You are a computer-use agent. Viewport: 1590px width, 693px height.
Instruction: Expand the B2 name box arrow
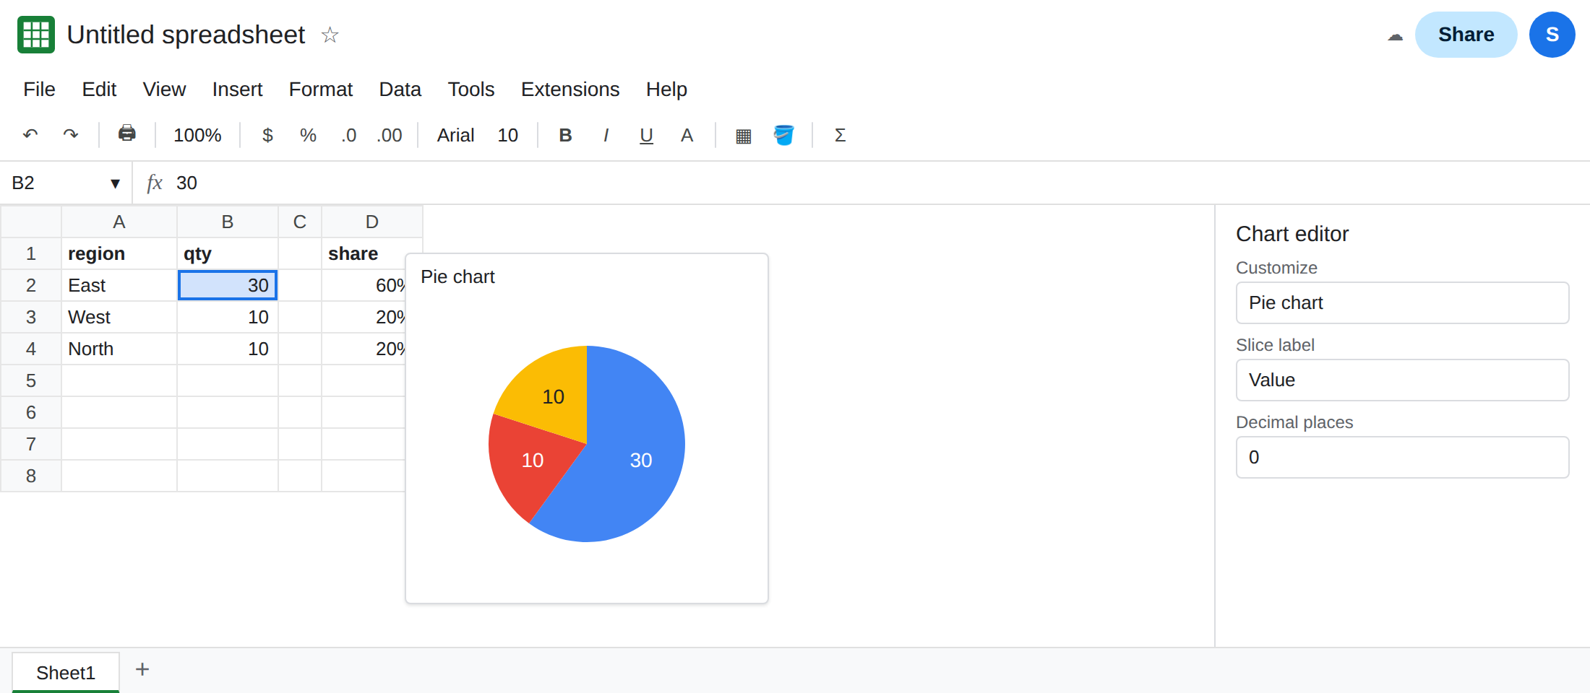click(x=115, y=183)
